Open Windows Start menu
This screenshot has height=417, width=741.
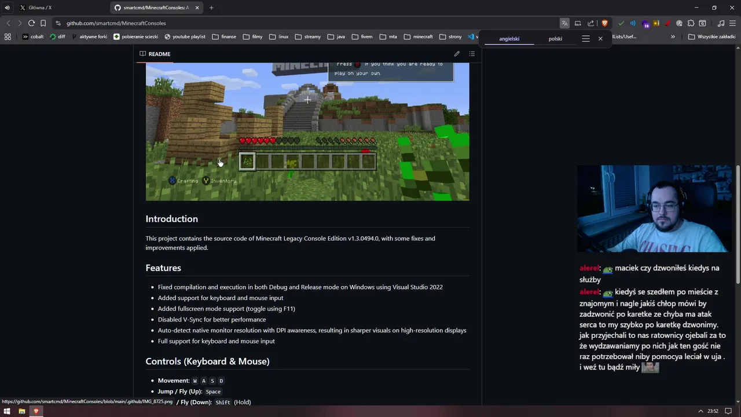[x=7, y=411]
